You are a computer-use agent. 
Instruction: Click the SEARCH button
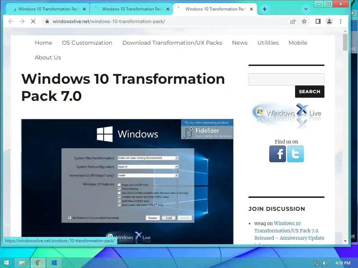[x=310, y=92]
